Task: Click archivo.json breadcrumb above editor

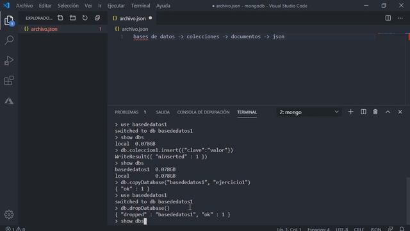Action: click(135, 29)
